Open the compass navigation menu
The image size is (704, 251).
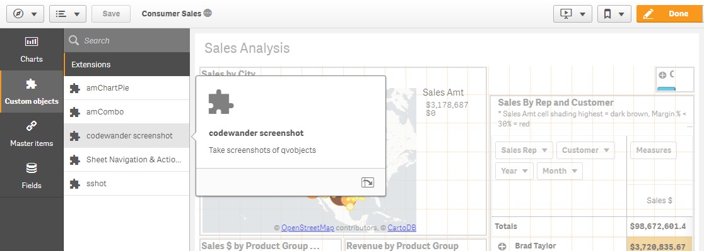pyautogui.click(x=25, y=14)
